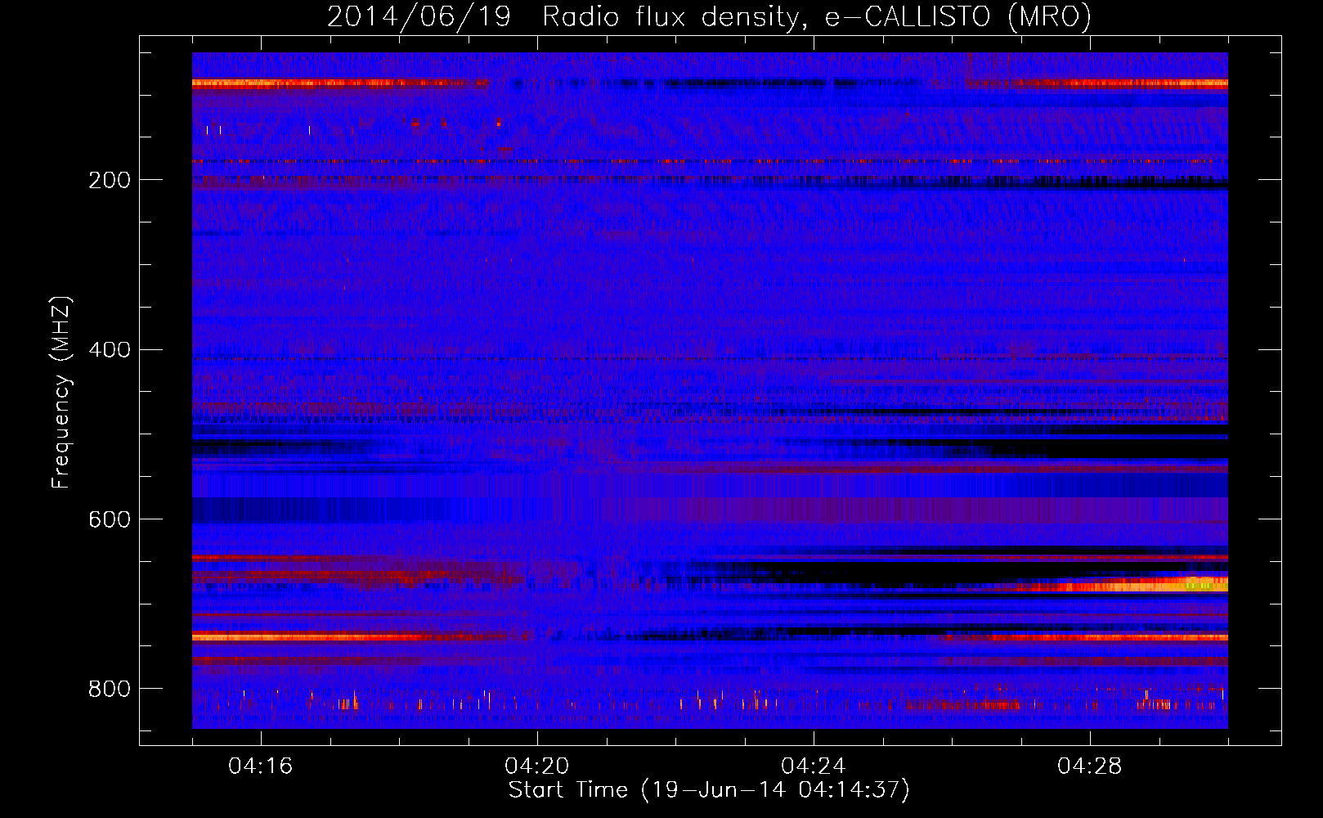This screenshot has width=1323, height=818.
Task: Click the 04:28 time tick label
Action: tap(1090, 766)
